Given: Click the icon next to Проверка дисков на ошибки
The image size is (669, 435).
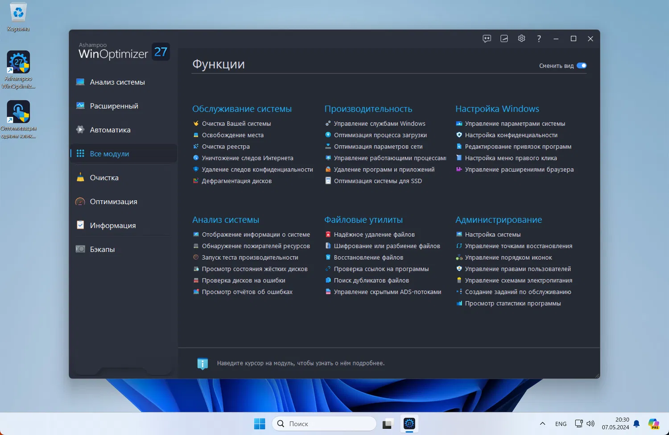Looking at the screenshot, I should pyautogui.click(x=196, y=280).
